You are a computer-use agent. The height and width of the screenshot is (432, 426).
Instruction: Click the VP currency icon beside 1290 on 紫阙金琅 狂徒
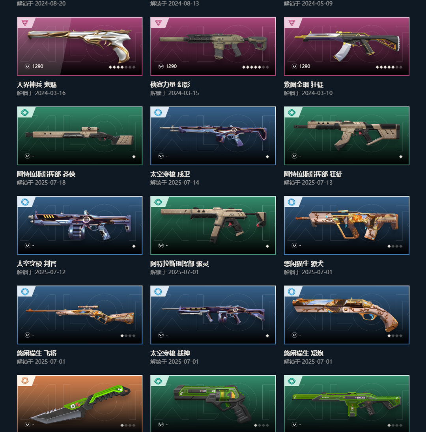[294, 66]
